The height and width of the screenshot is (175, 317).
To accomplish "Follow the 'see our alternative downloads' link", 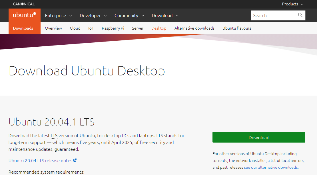I will [271, 167].
